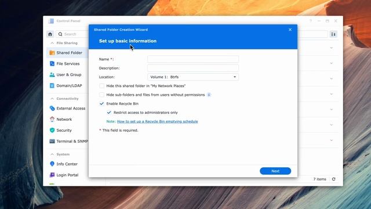Open the Shared Folder sidebar item
This screenshot has height=209, width=371.
click(67, 53)
